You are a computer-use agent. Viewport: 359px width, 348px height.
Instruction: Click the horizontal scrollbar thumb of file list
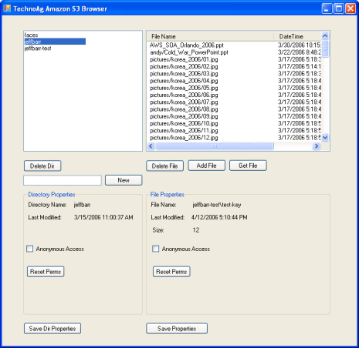point(215,146)
